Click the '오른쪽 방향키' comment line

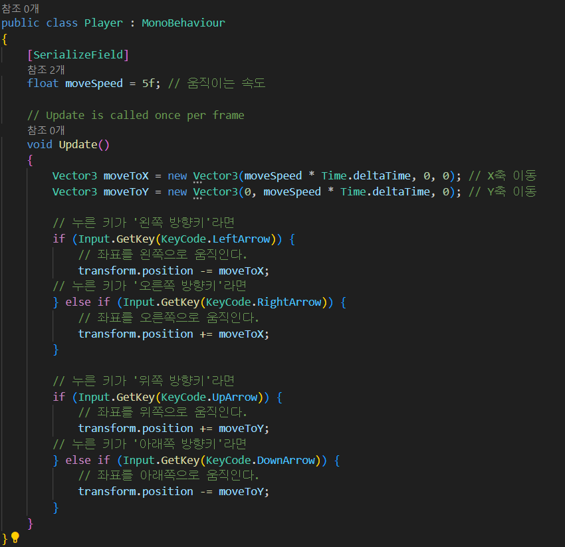click(150, 286)
